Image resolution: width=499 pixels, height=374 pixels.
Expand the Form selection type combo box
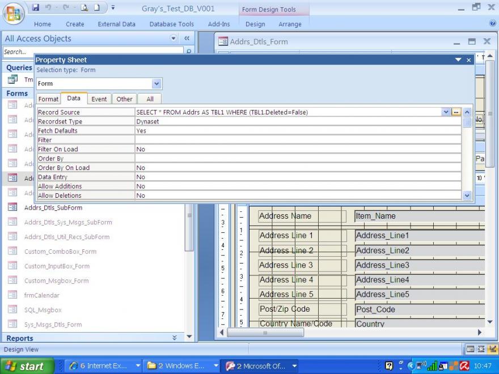coord(157,83)
